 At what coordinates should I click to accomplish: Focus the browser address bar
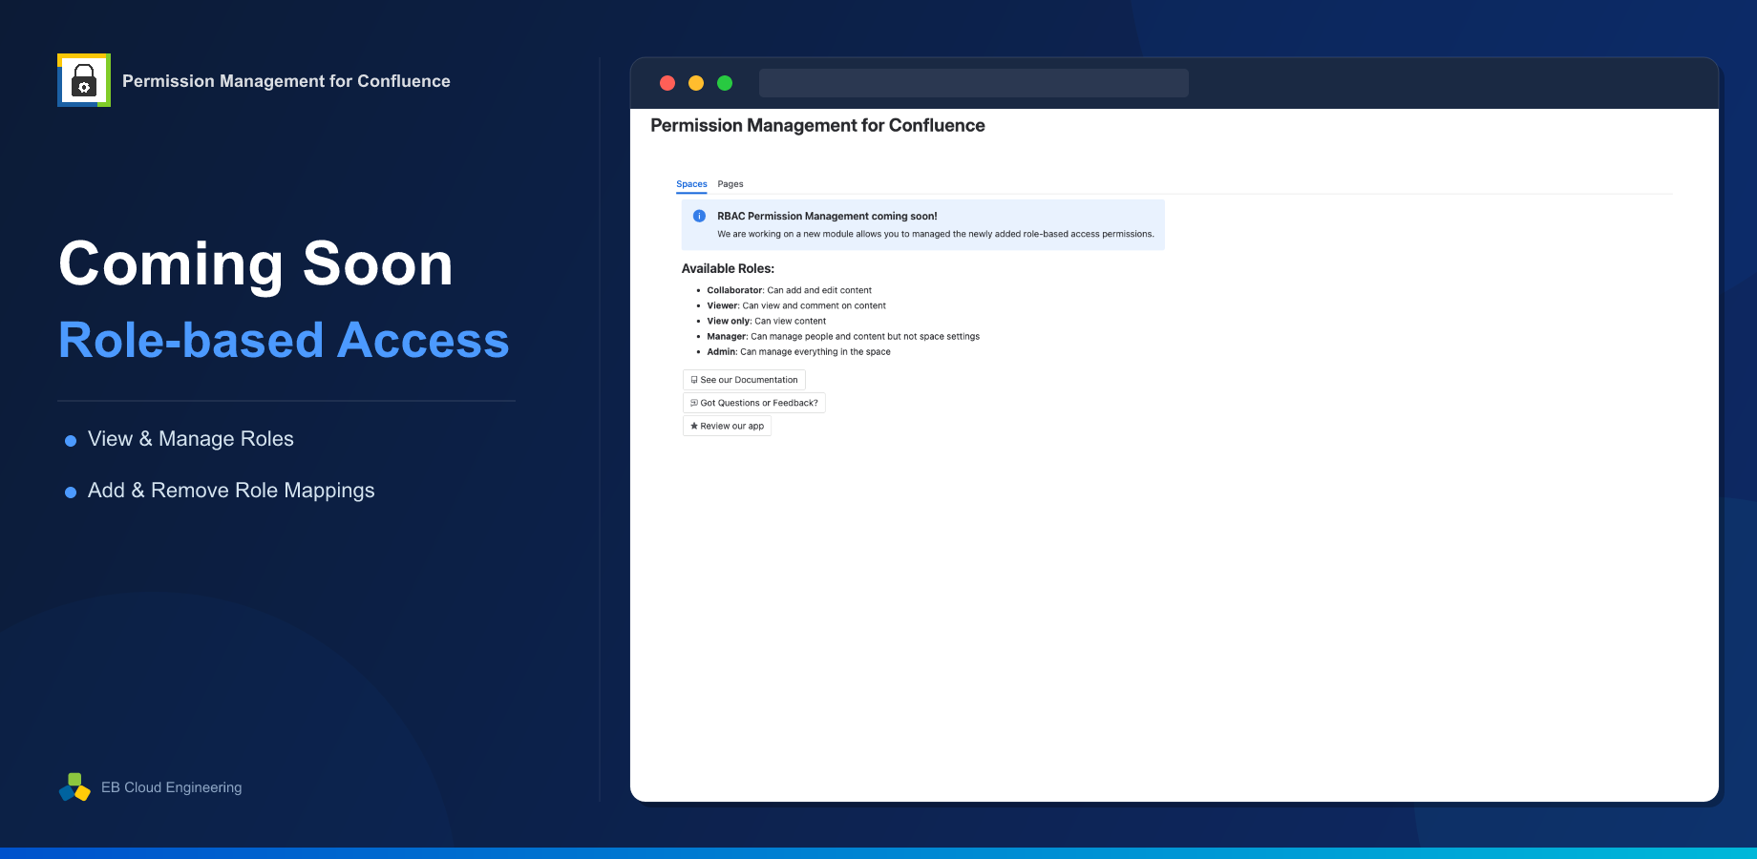(x=974, y=83)
